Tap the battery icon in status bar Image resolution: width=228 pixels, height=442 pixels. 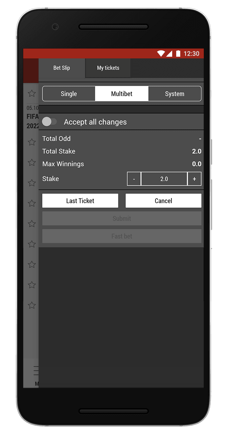click(x=178, y=54)
